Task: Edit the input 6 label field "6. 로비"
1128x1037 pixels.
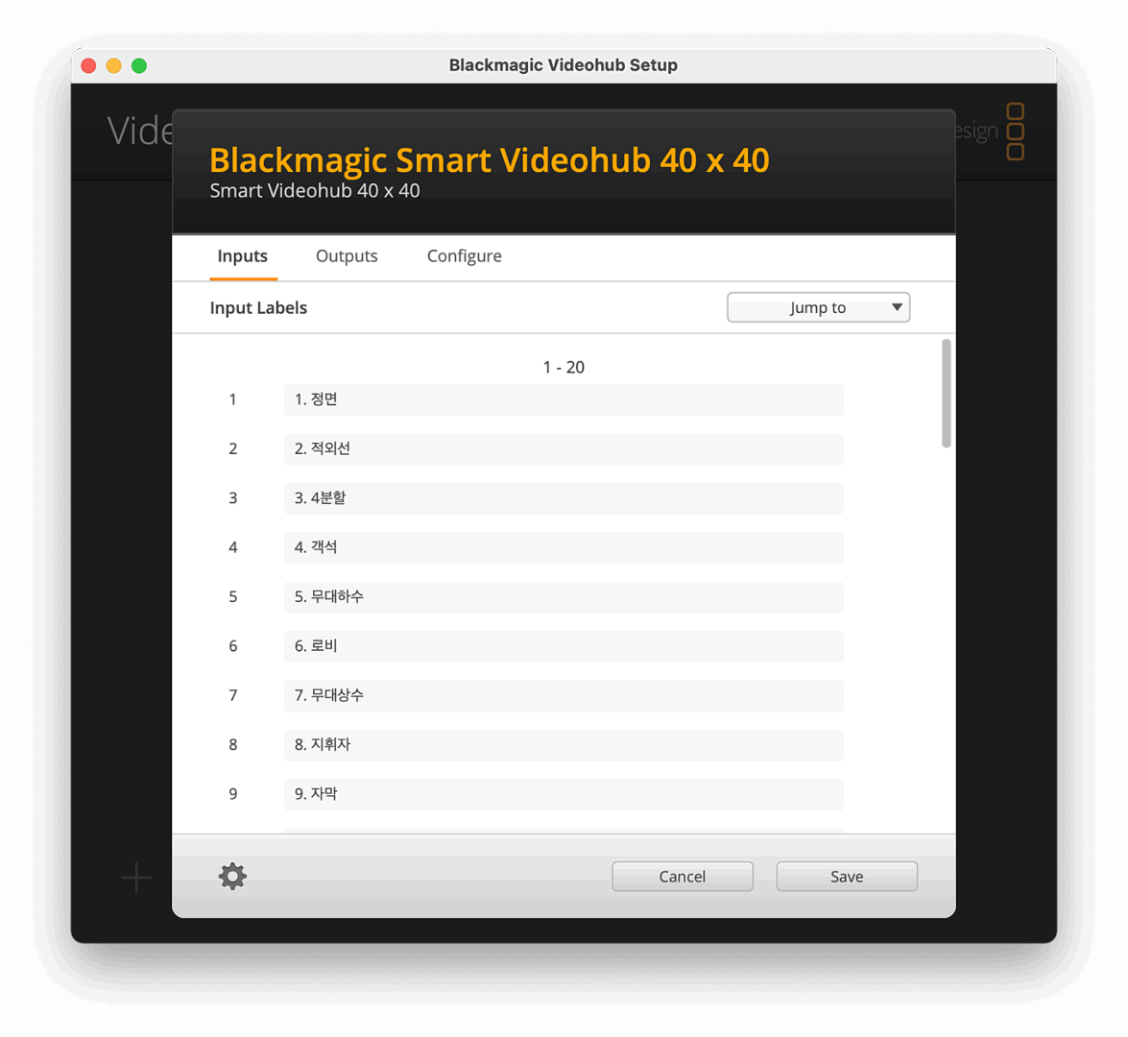Action: click(x=564, y=646)
